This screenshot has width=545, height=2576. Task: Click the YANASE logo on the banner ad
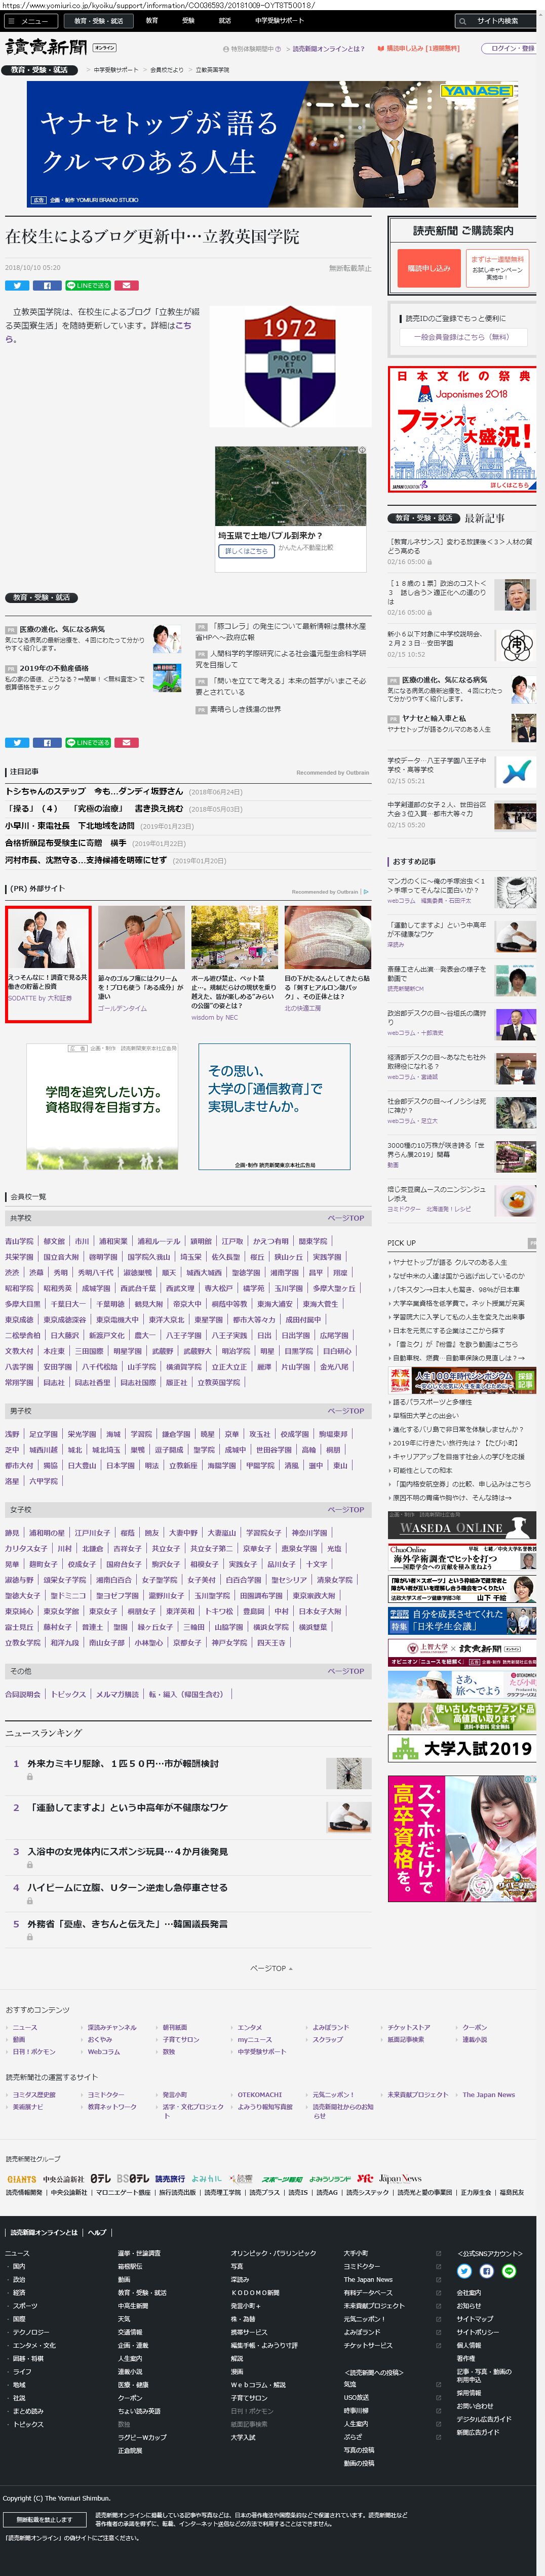[x=476, y=91]
